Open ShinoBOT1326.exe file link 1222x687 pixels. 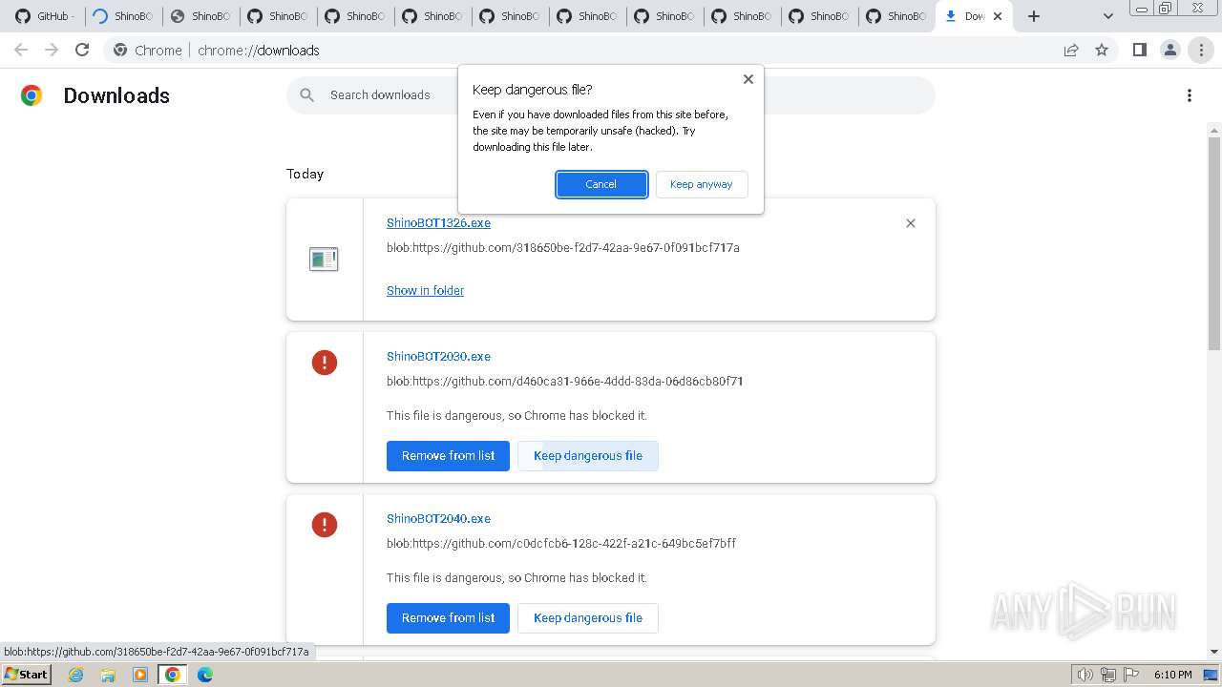[438, 222]
